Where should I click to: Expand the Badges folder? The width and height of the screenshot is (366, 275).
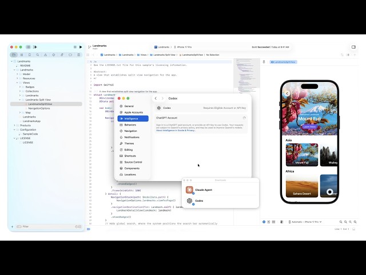[20, 87]
